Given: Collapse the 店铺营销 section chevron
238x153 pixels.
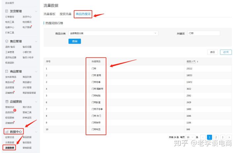Looking at the screenshot, I should pos(36,102).
